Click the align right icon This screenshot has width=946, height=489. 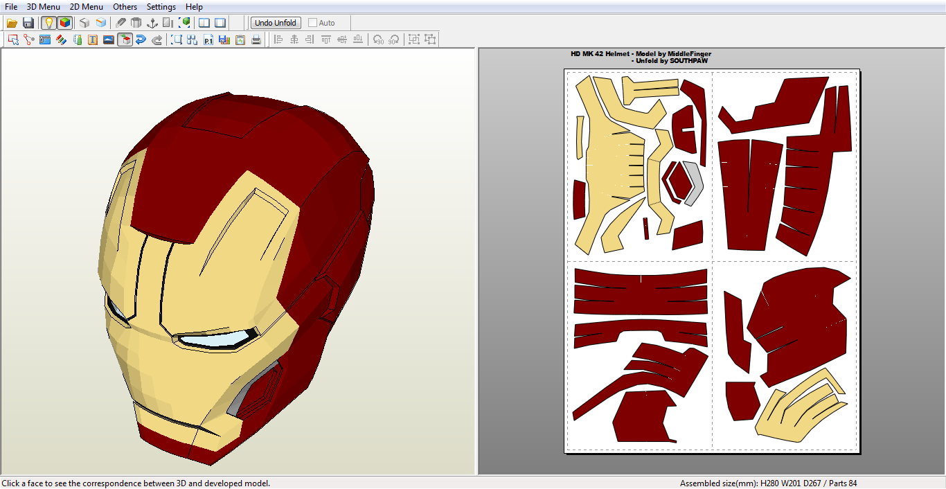[310, 39]
